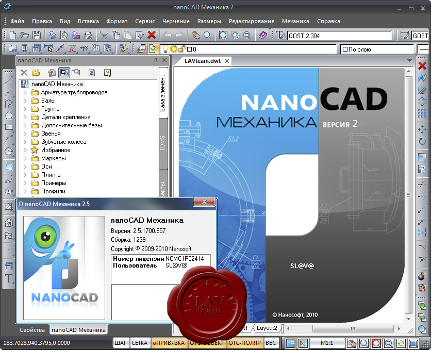Click scroll right arrow of horizontal scrollbar
The height and width of the screenshot is (350, 431).
(399, 328)
